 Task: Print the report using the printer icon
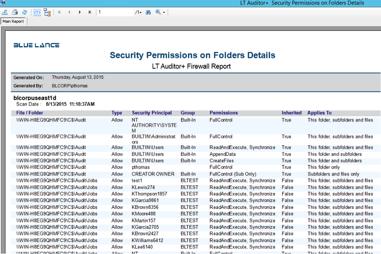[15, 12]
